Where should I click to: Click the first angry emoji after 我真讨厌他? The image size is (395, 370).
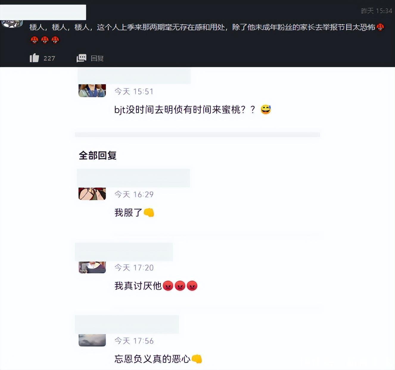click(168, 286)
